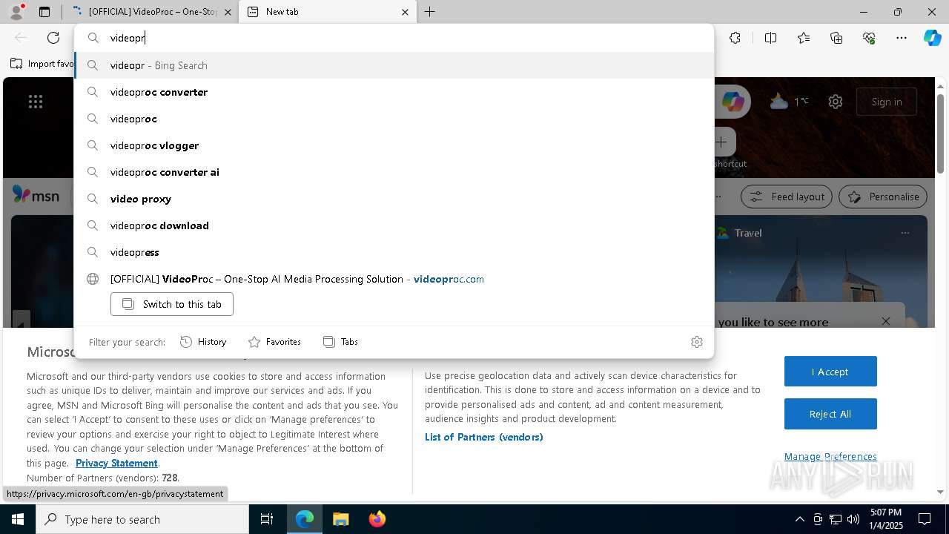Close the New tab

tap(405, 12)
